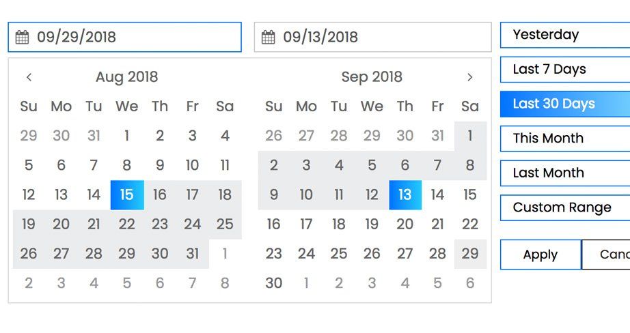The image size is (630, 333).
Task: Go to previous month using left arrow
Action: [x=29, y=77]
